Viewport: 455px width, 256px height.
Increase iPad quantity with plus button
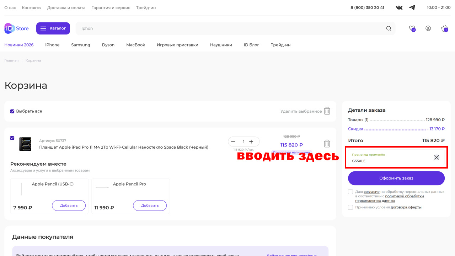pyautogui.click(x=251, y=142)
